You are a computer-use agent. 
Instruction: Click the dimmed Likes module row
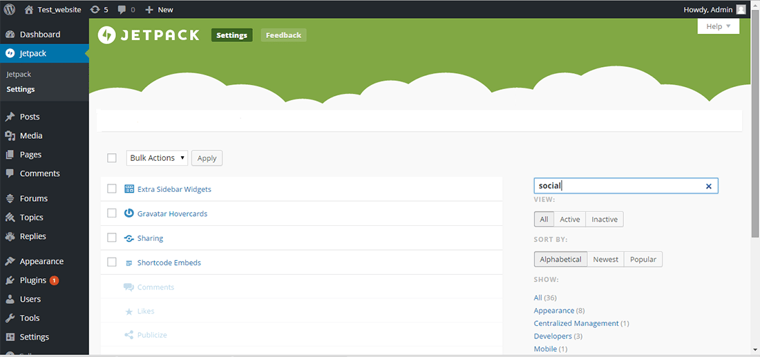(301, 311)
